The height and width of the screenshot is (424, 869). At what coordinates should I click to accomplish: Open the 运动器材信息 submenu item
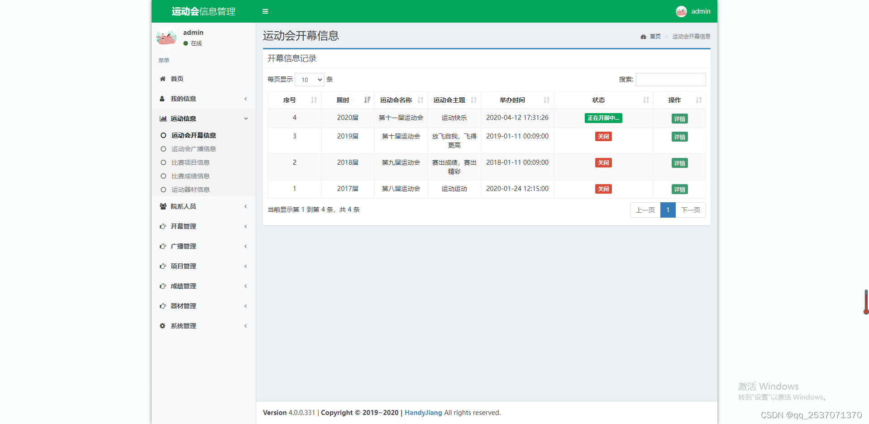191,190
